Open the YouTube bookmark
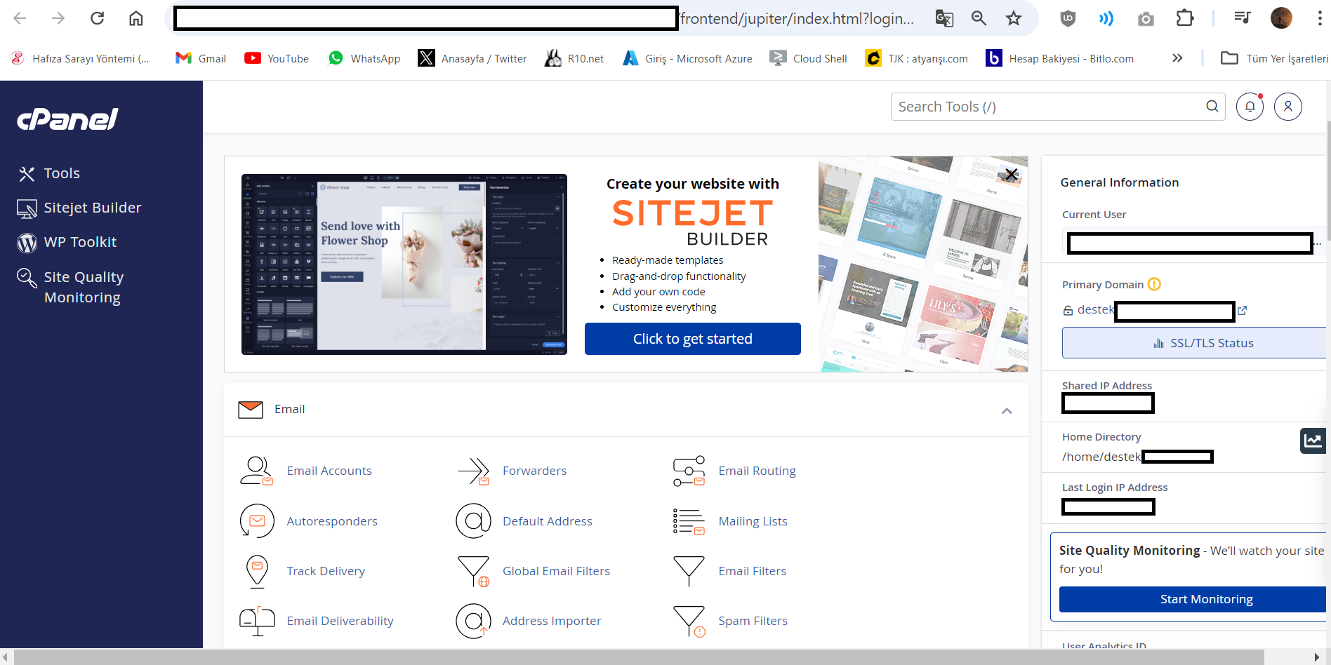Viewport: 1331px width, 665px height. pos(277,58)
